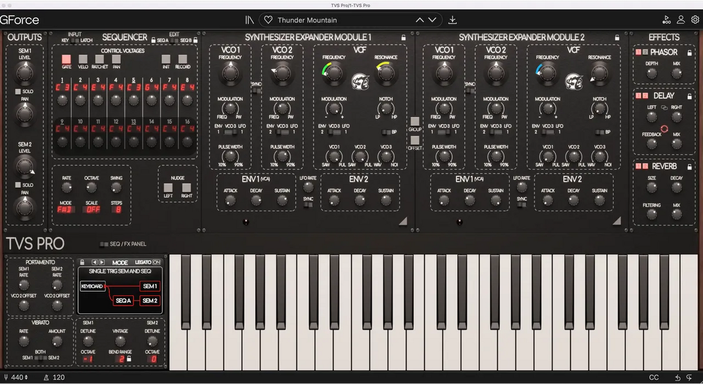Change SEM 1 Octave -1 display

click(x=88, y=358)
